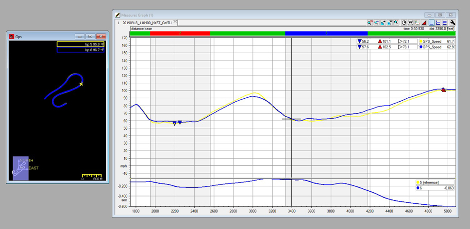Click the maximum value 101.1 readout
The height and width of the screenshot is (229, 470).
pyautogui.click(x=384, y=42)
